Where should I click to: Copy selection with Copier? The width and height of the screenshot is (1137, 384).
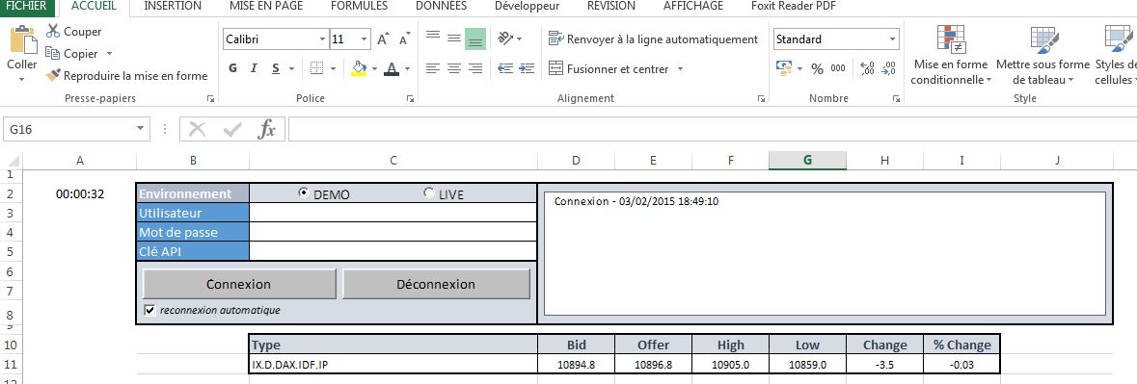tap(71, 54)
